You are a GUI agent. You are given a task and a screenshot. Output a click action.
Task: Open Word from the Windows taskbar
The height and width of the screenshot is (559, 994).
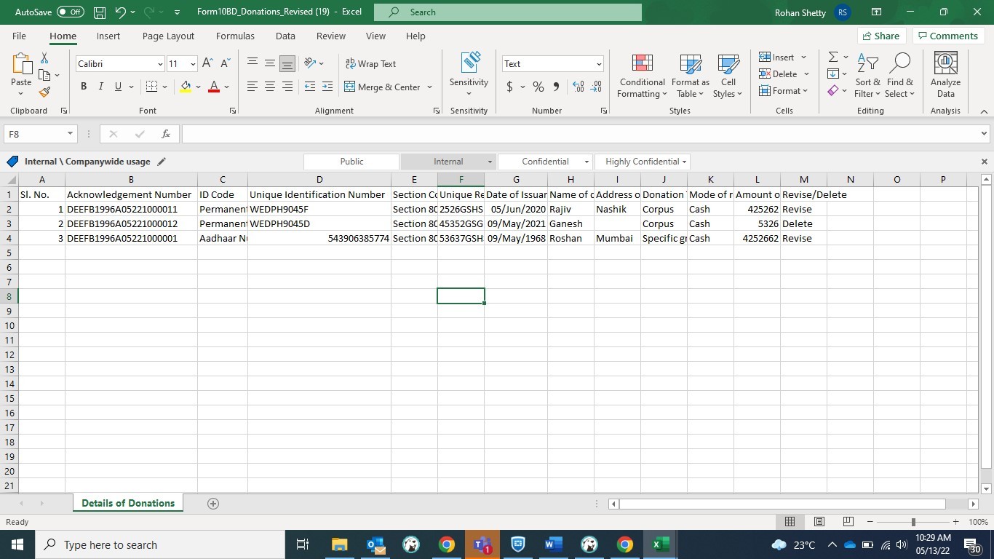click(x=554, y=544)
